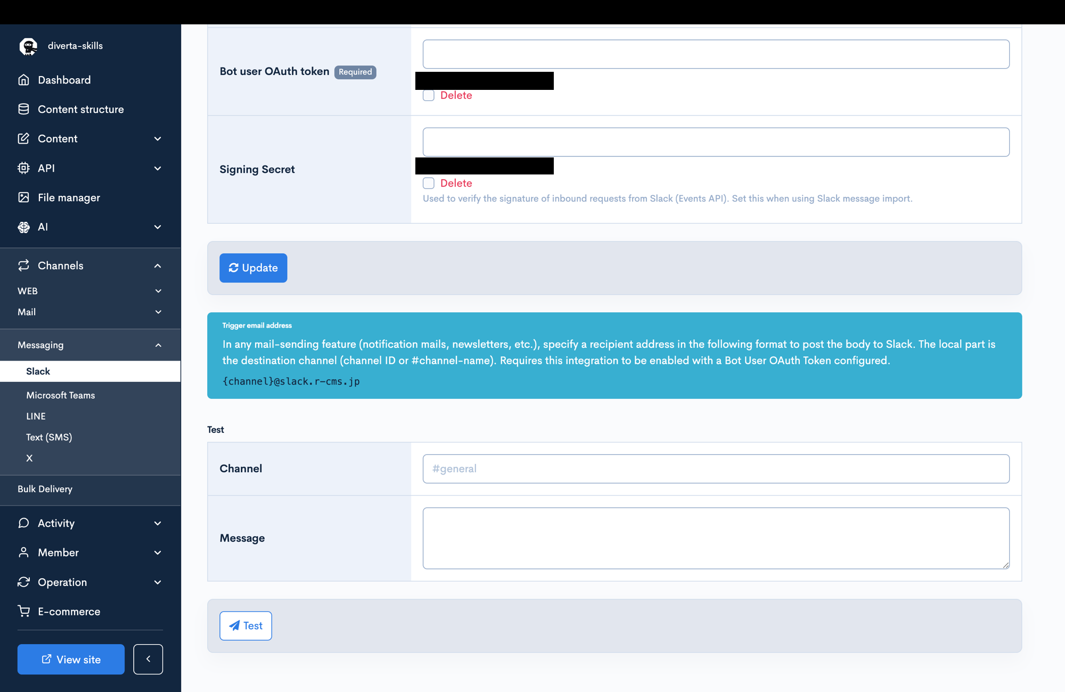The height and width of the screenshot is (692, 1065).
Task: Select the Slack messaging item
Action: 90,371
